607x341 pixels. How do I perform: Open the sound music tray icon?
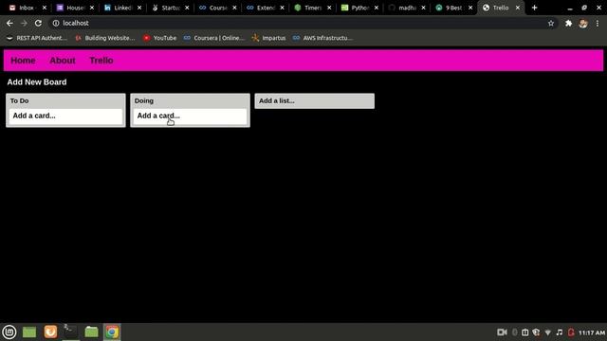click(559, 332)
